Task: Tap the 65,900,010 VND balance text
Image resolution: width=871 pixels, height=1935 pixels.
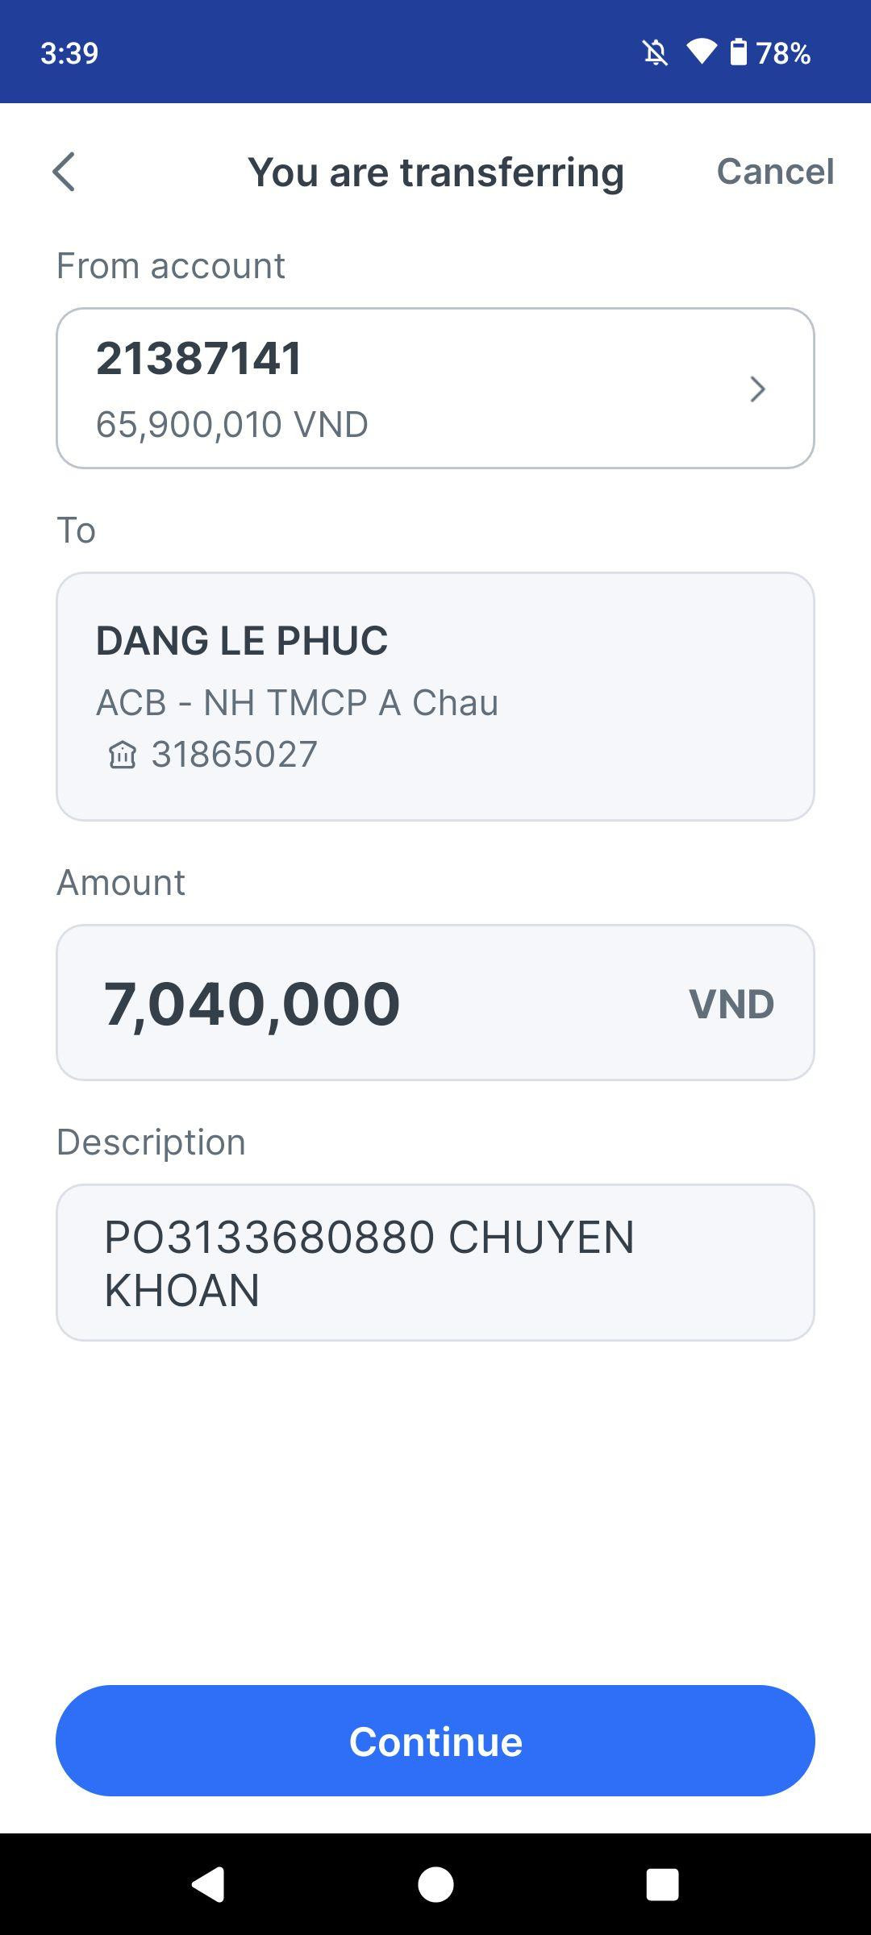Action: (232, 424)
